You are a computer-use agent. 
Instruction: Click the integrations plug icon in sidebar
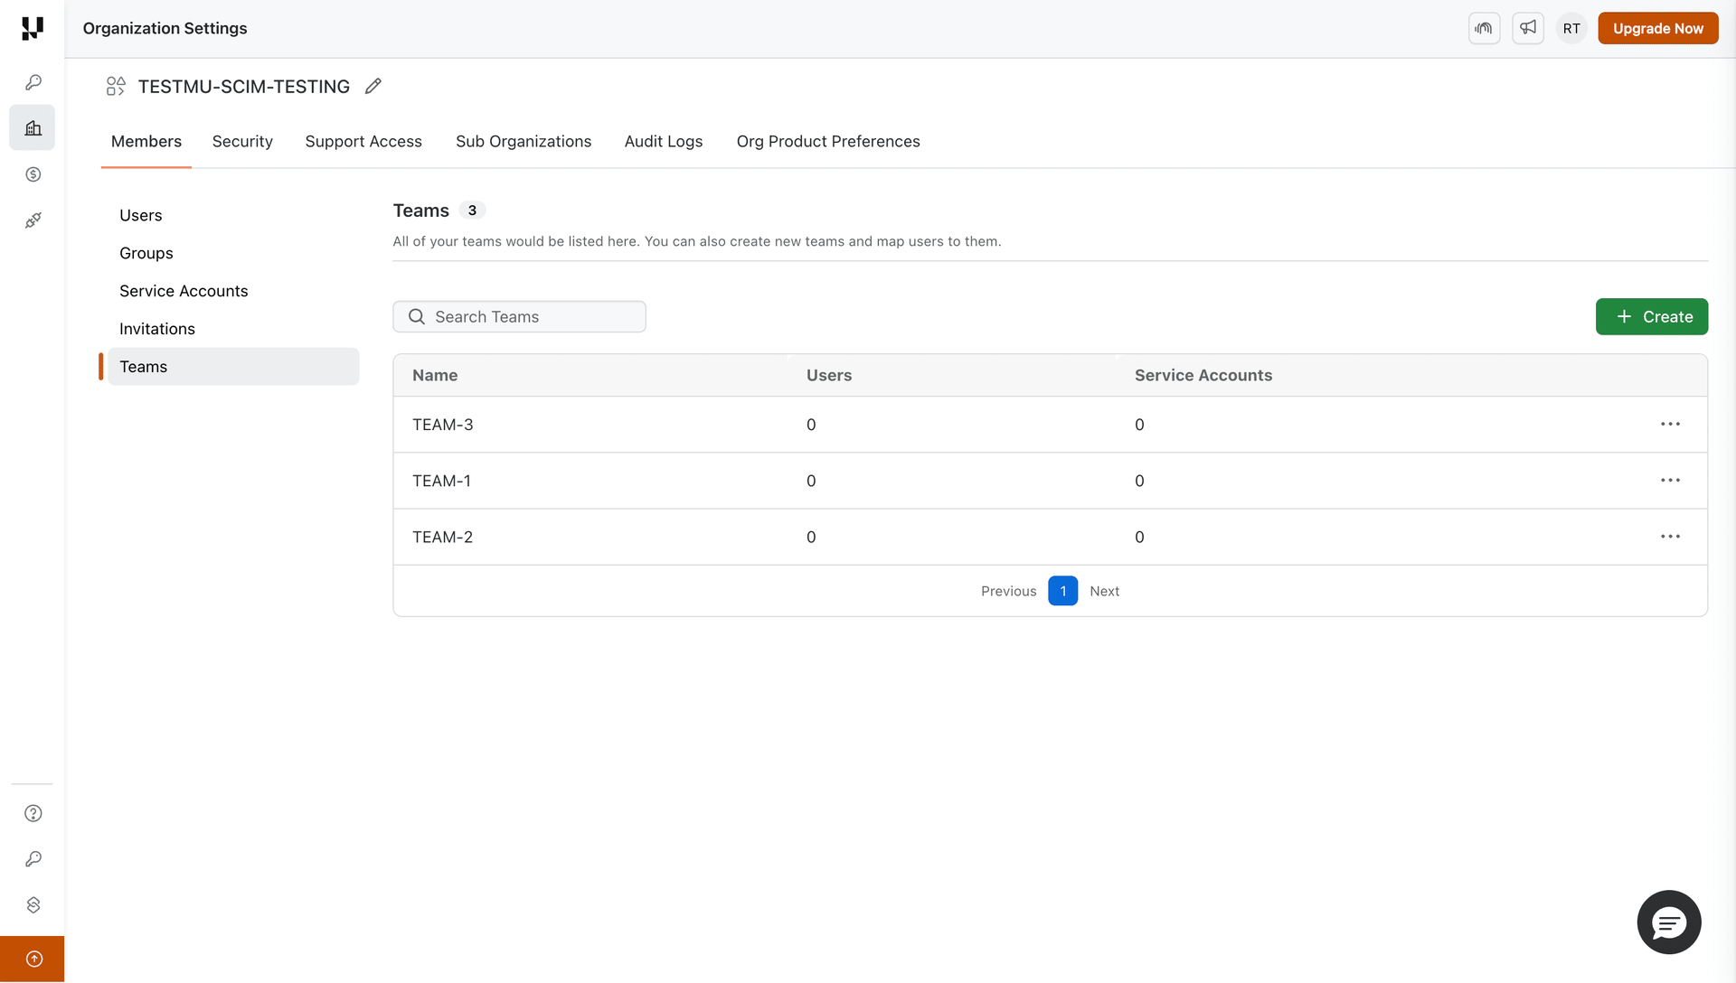click(x=33, y=220)
